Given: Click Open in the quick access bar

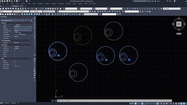Looking at the screenshot, I should (5, 1).
